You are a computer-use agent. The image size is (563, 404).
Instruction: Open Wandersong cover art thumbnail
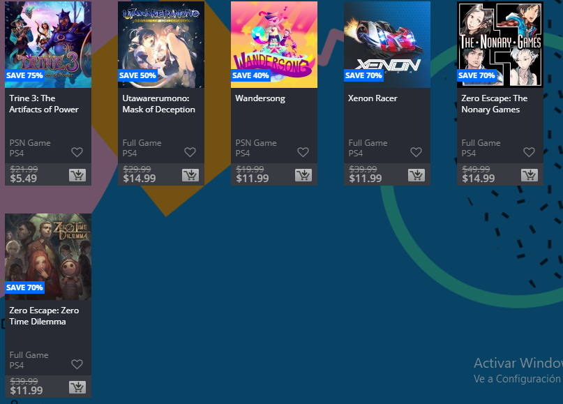[274, 45]
